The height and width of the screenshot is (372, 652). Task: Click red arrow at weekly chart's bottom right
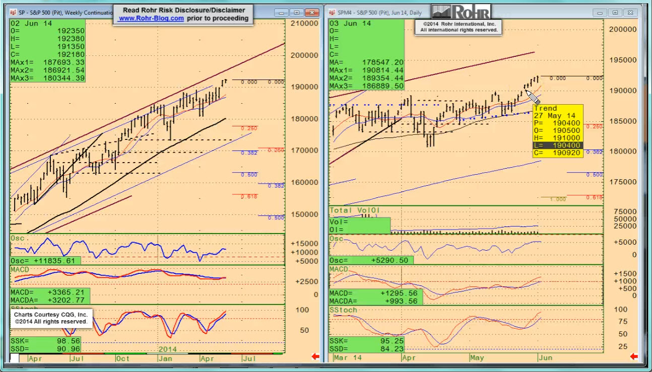tap(315, 357)
